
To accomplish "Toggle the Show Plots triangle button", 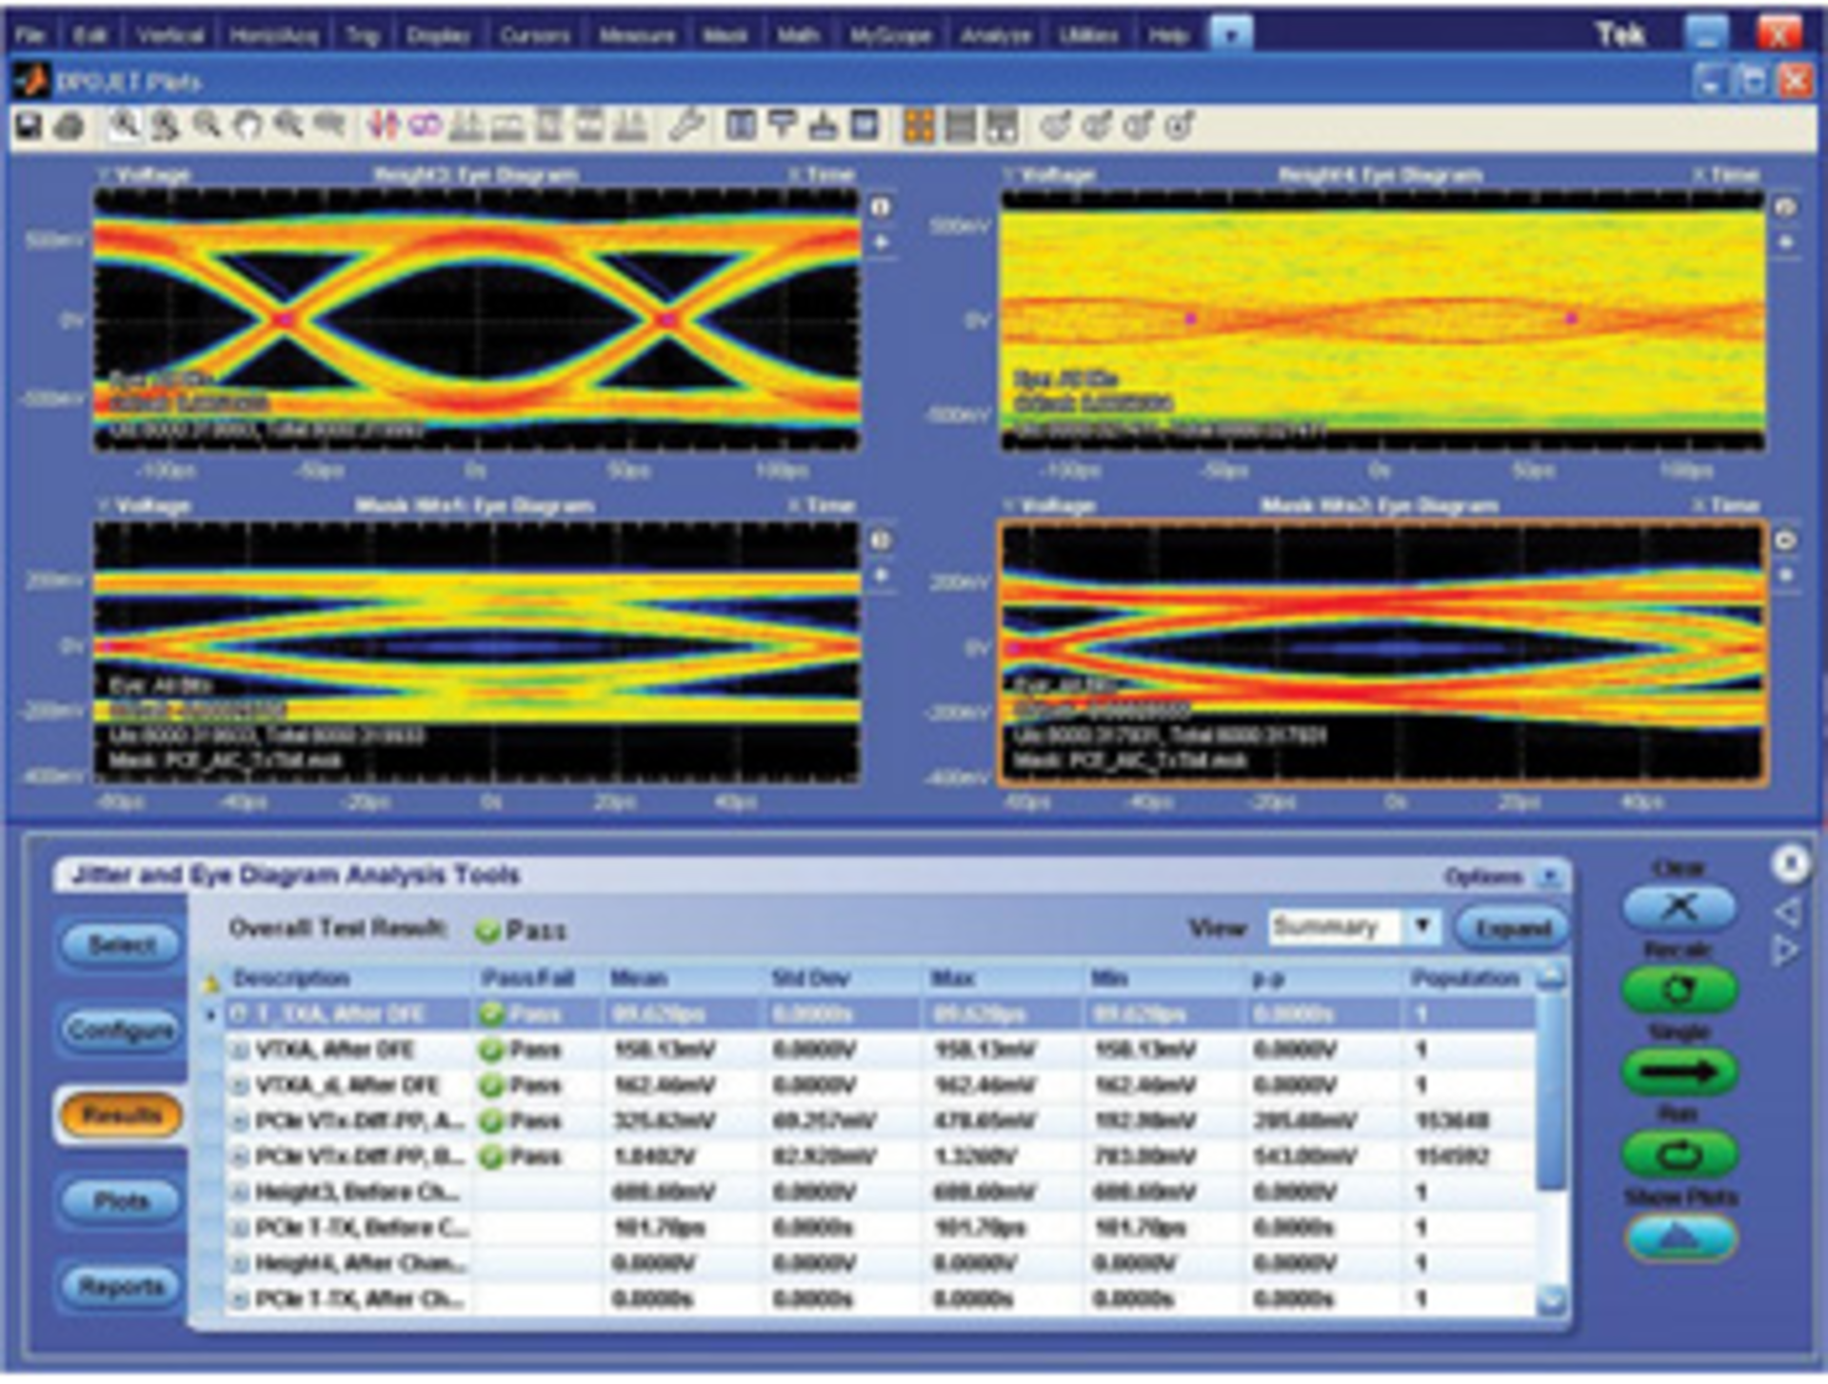I will 1680,1237.
